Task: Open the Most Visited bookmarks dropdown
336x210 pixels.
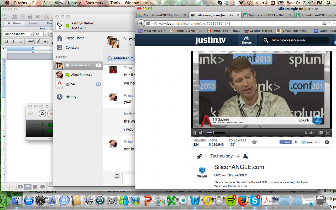Action: [152, 31]
